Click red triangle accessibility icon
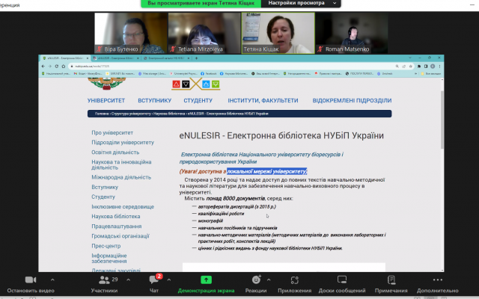479x299 pixels. click(176, 84)
